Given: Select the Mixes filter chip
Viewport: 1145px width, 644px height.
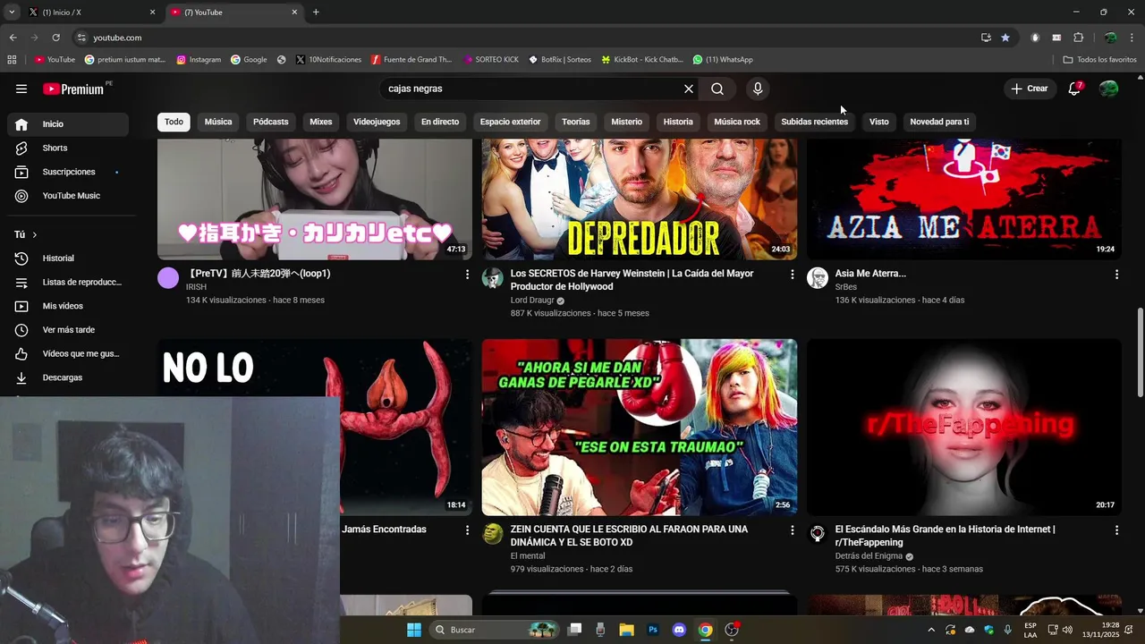Looking at the screenshot, I should pos(321,122).
